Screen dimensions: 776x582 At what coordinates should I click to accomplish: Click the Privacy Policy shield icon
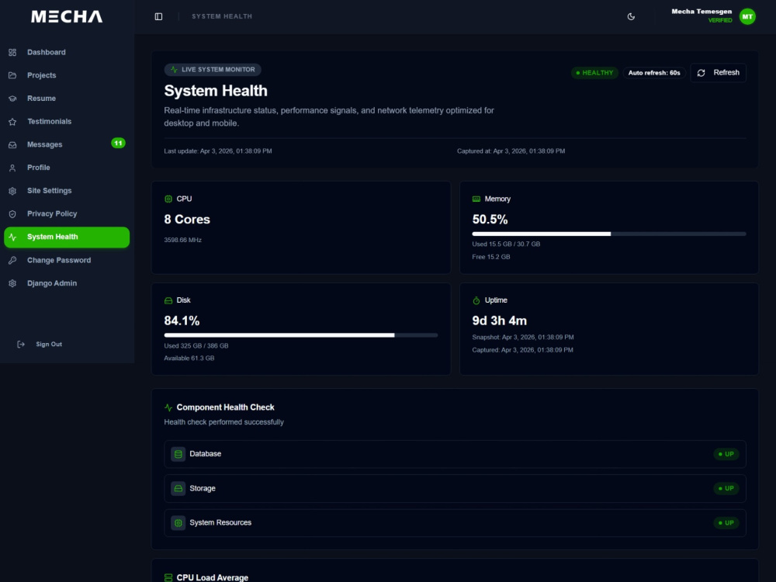click(x=12, y=214)
